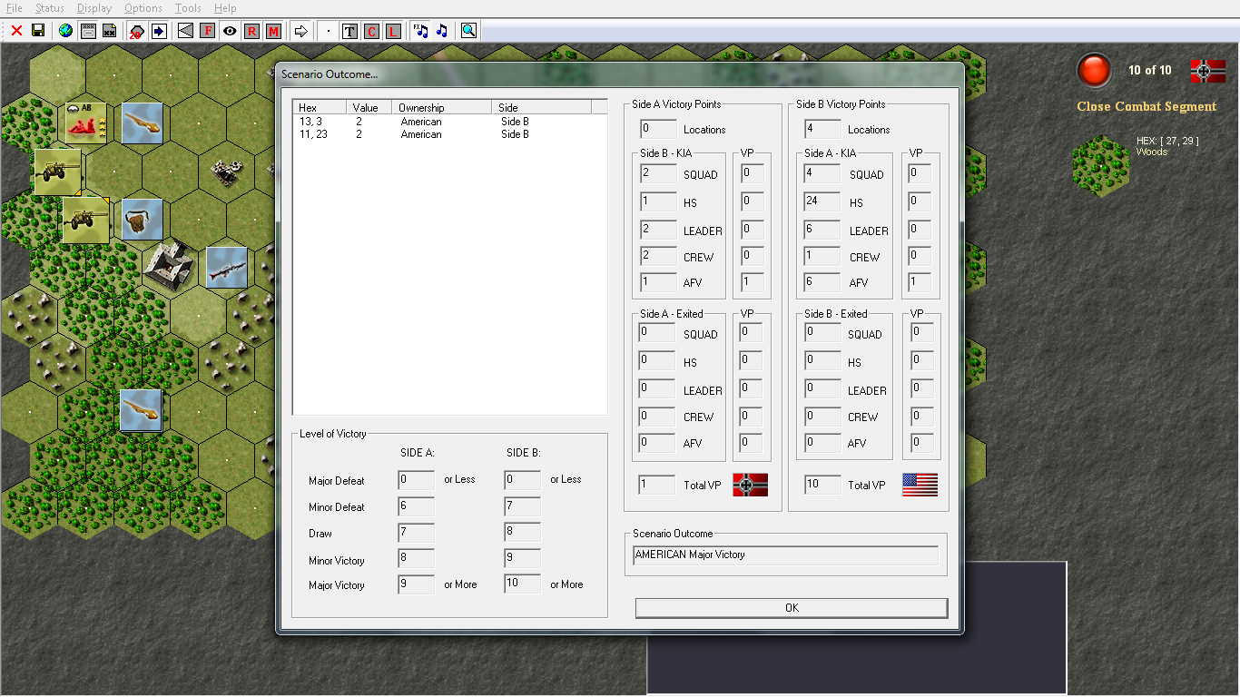Image resolution: width=1240 pixels, height=697 pixels.
Task: Click Side A Total VP field
Action: (657, 485)
